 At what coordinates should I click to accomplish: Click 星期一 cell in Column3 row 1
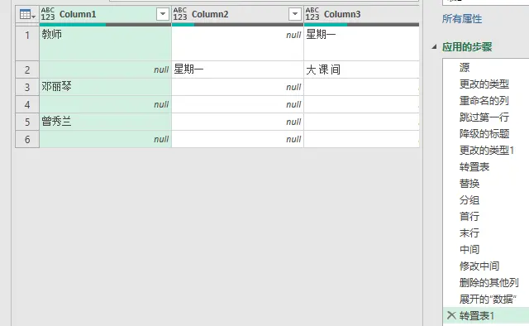click(x=362, y=44)
